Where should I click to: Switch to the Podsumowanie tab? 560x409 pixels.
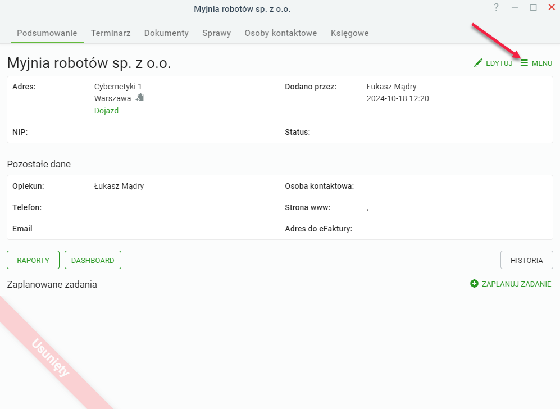(47, 33)
